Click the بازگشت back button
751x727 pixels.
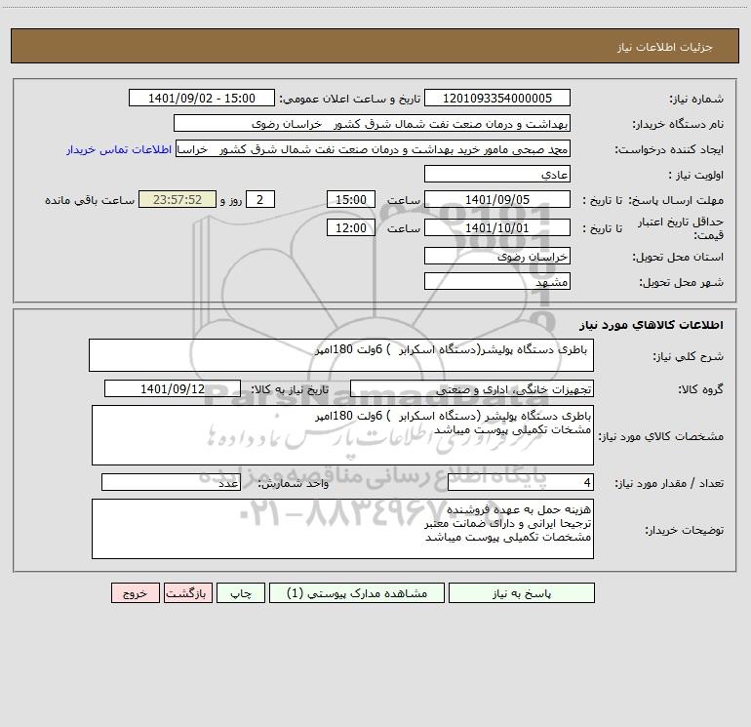(187, 593)
